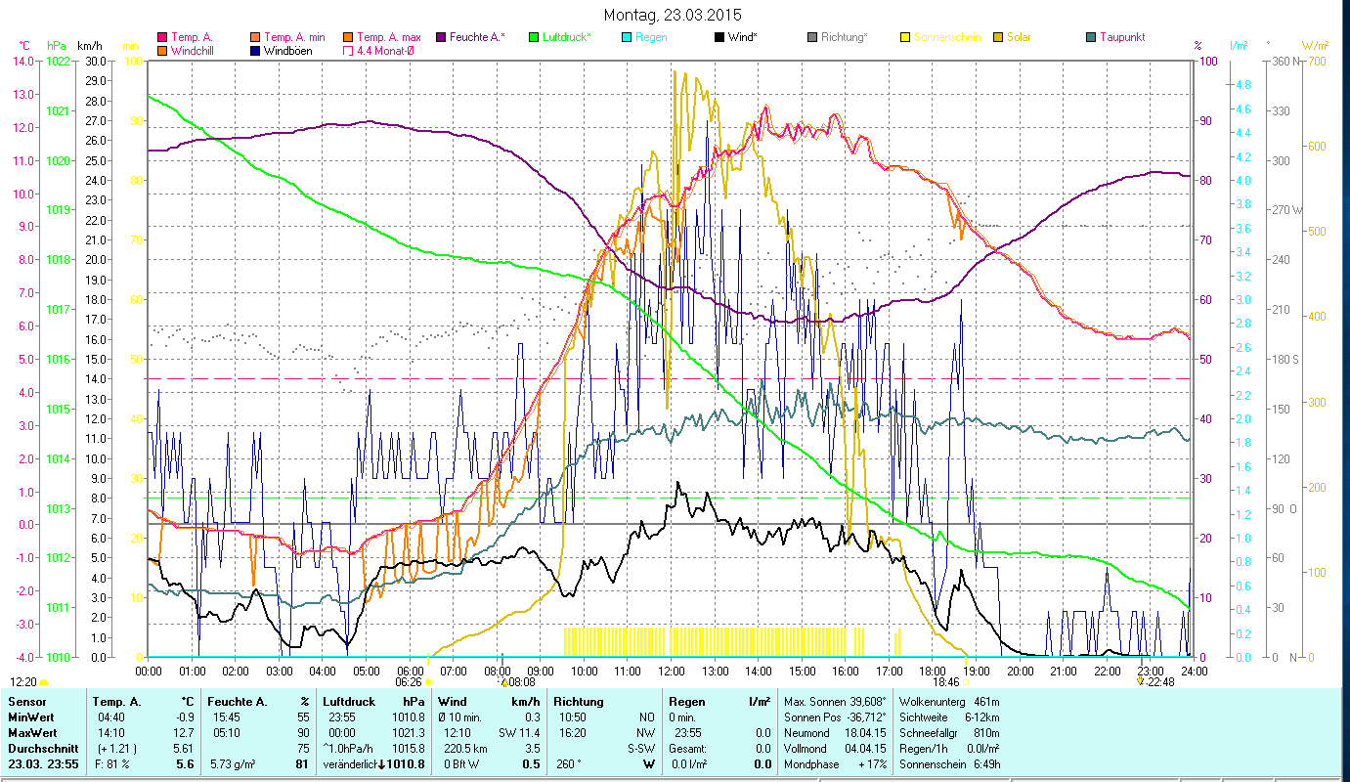Click the MaxWert row label
This screenshot has height=782, width=1350.
[x=34, y=733]
